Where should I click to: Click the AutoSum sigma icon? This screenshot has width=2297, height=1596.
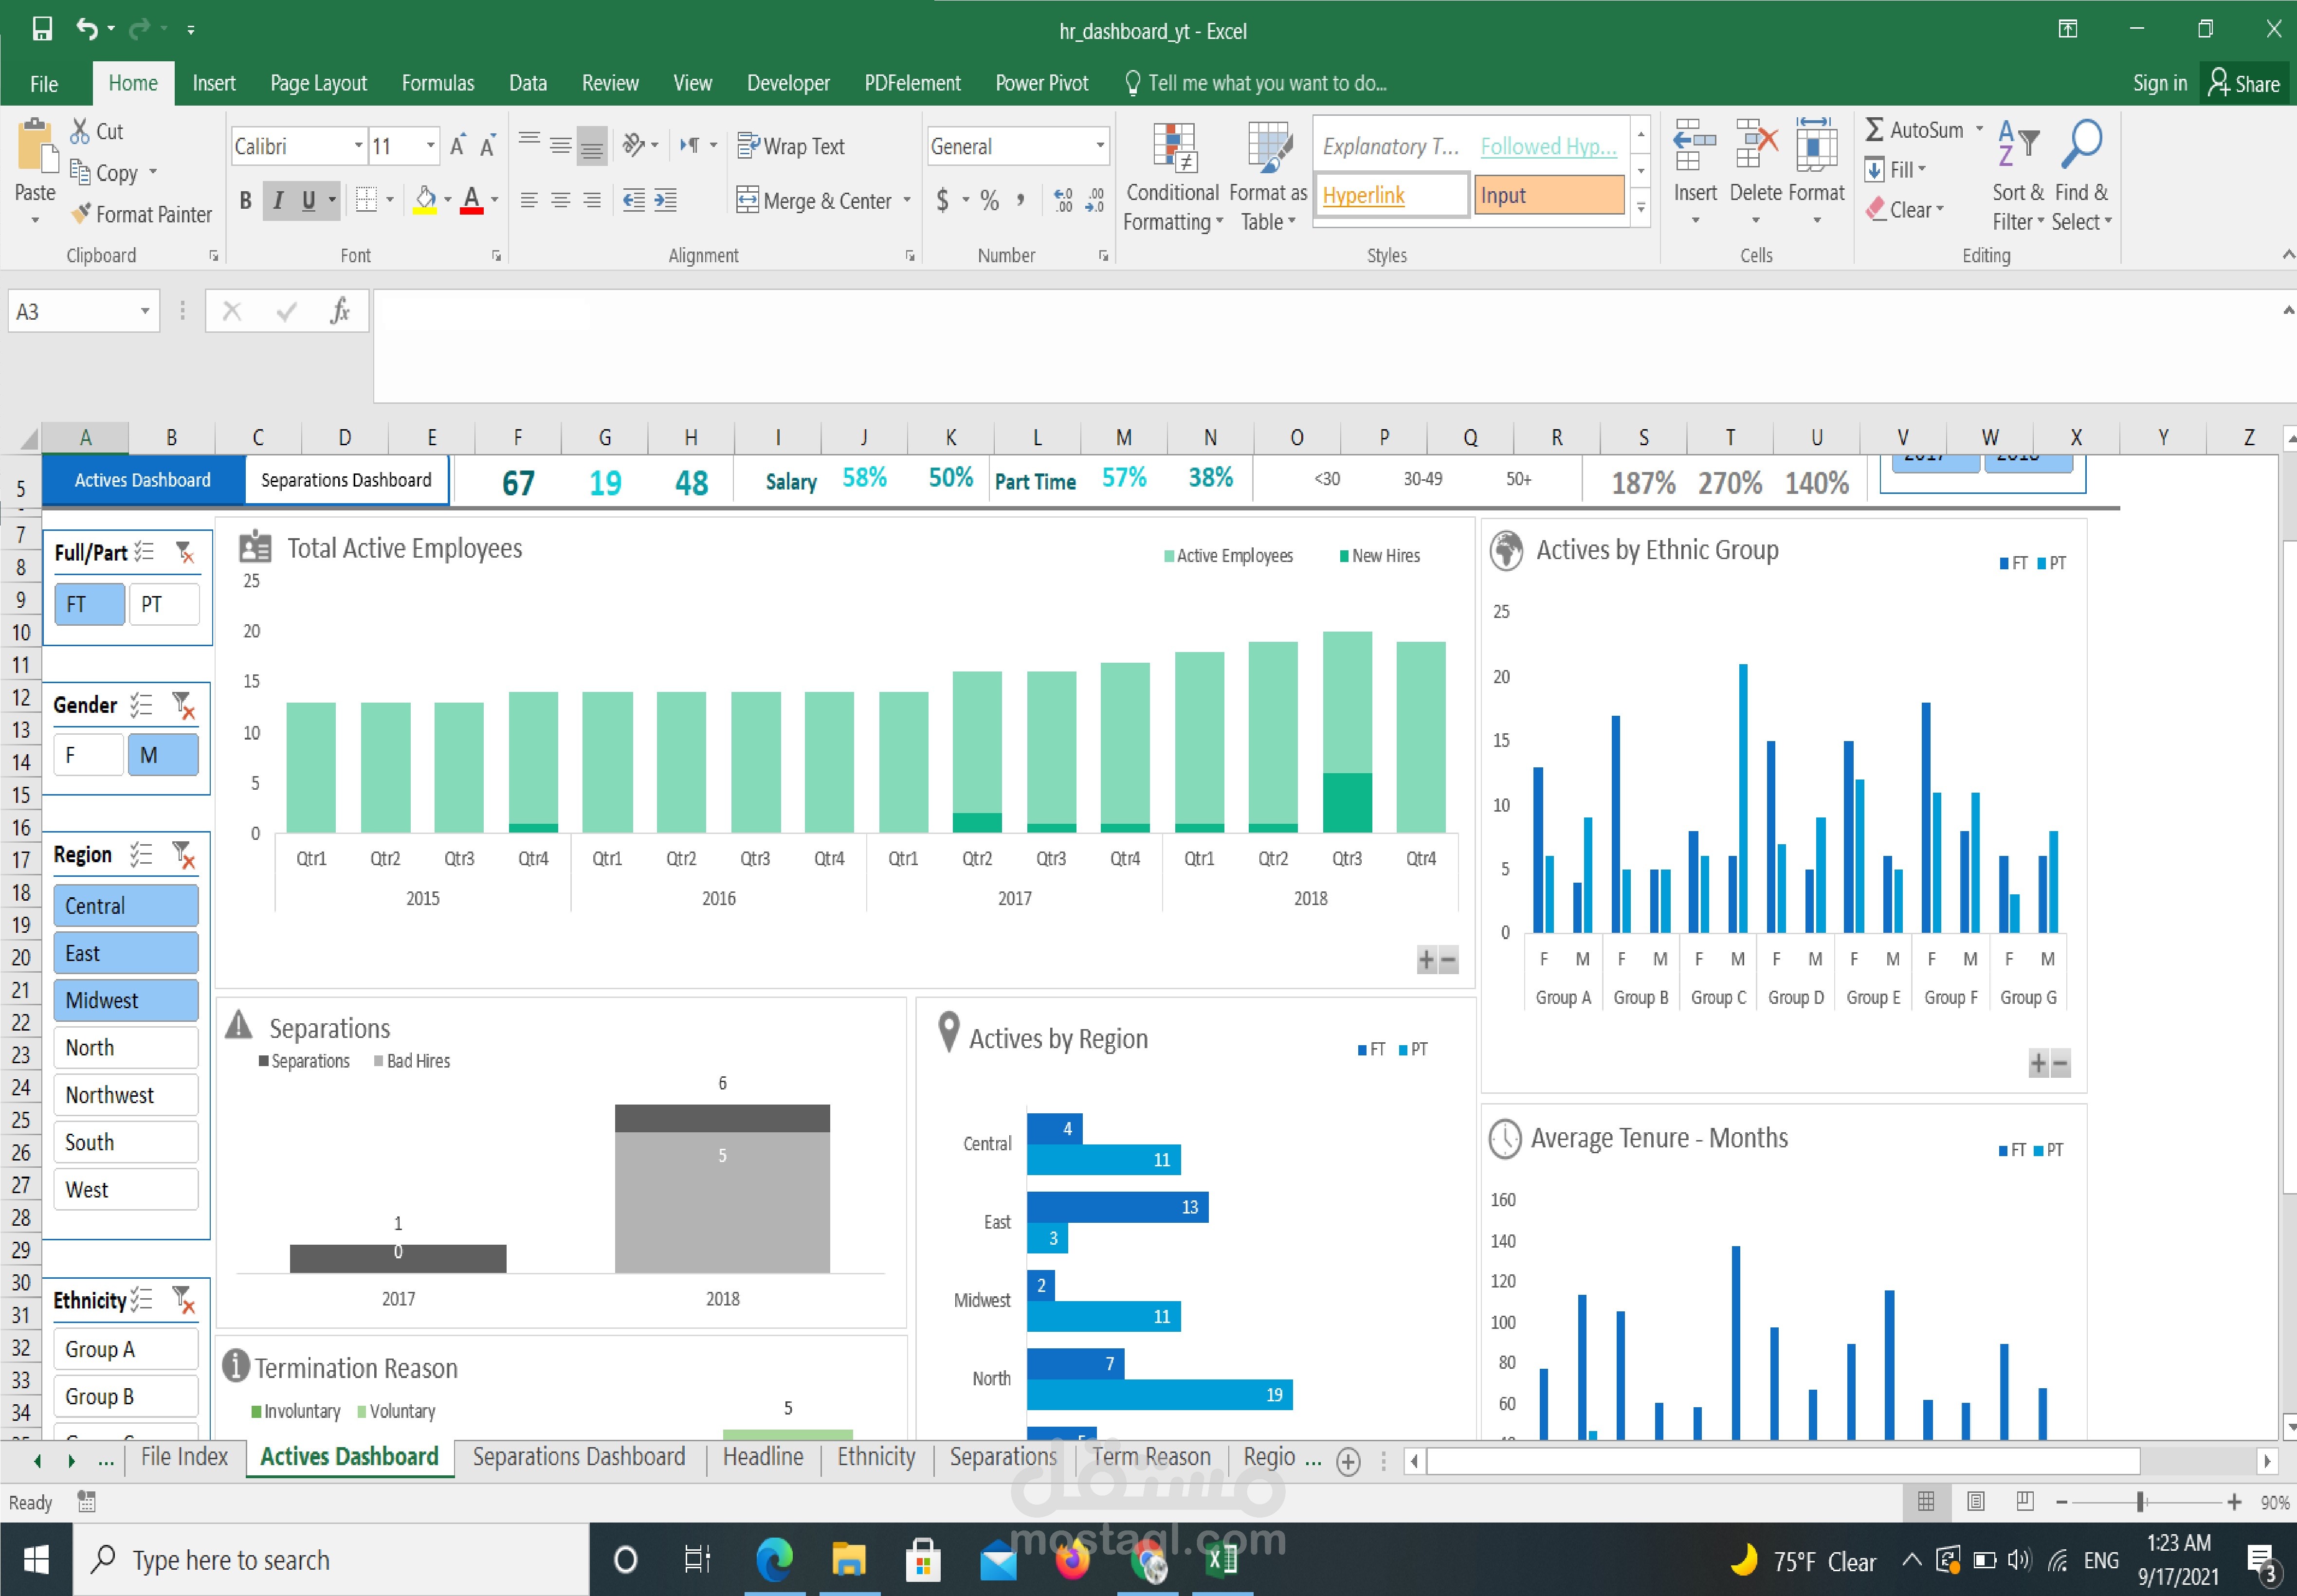tap(1875, 130)
